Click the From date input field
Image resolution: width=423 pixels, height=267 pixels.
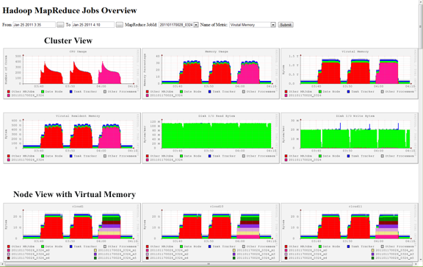coord(35,24)
